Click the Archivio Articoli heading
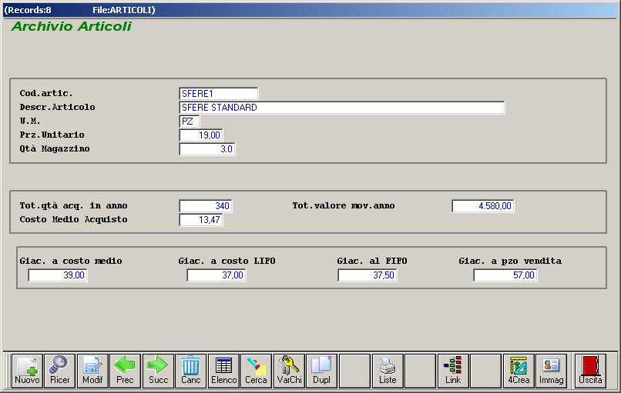 tap(72, 26)
